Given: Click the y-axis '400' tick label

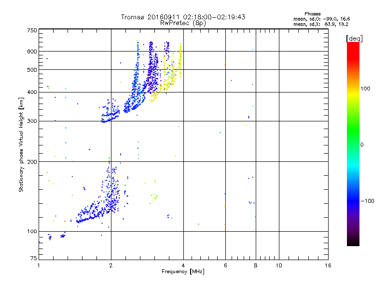Looking at the screenshot, I should (32, 92).
